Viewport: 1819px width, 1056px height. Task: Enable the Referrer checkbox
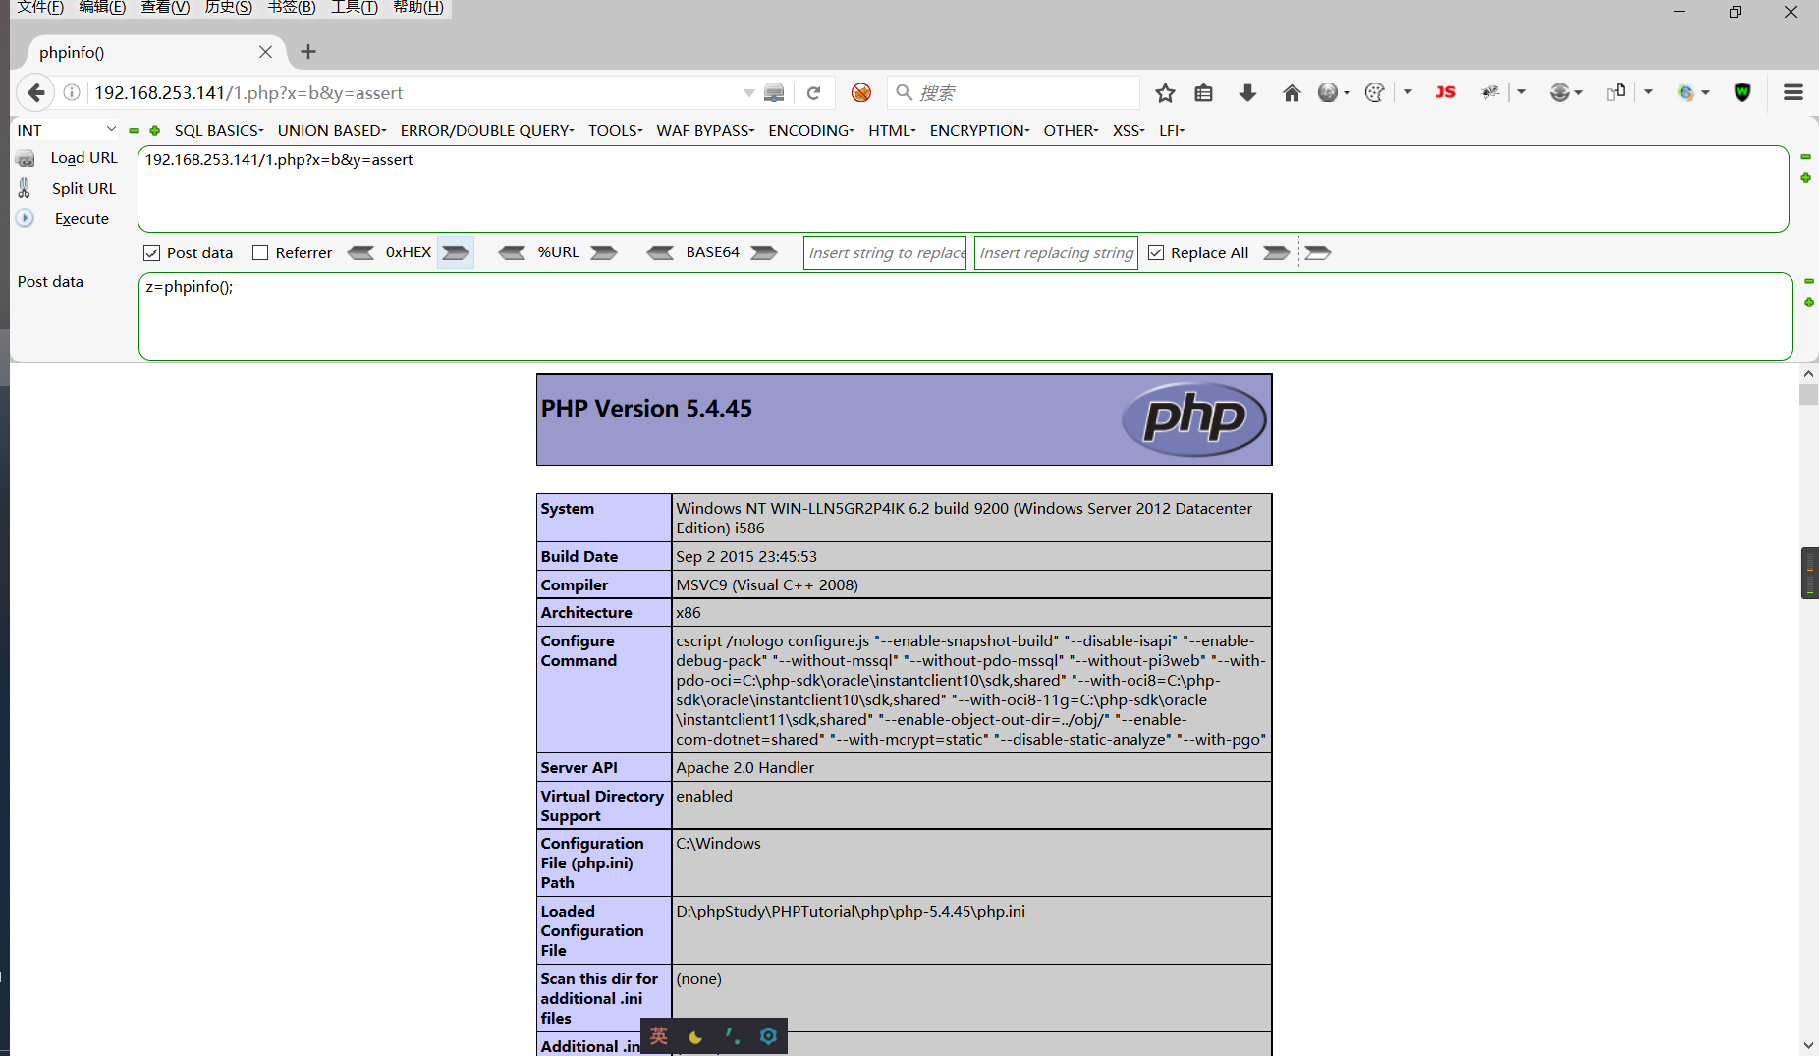point(260,252)
